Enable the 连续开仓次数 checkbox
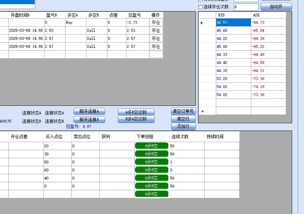Viewport: 304px width, 214px height. (x=200, y=7)
